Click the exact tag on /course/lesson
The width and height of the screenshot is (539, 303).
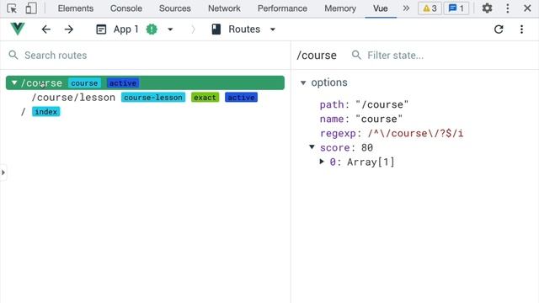[205, 98]
